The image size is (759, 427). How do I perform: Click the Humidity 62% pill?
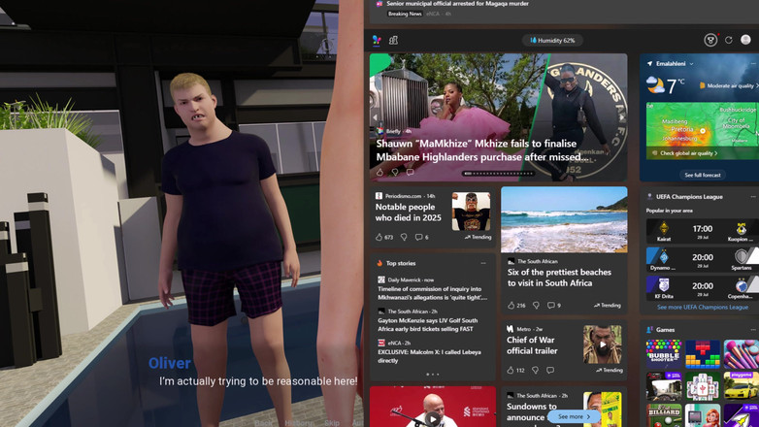552,41
